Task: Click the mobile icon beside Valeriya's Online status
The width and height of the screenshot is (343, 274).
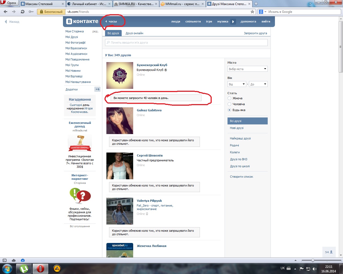Action: (x=147, y=214)
